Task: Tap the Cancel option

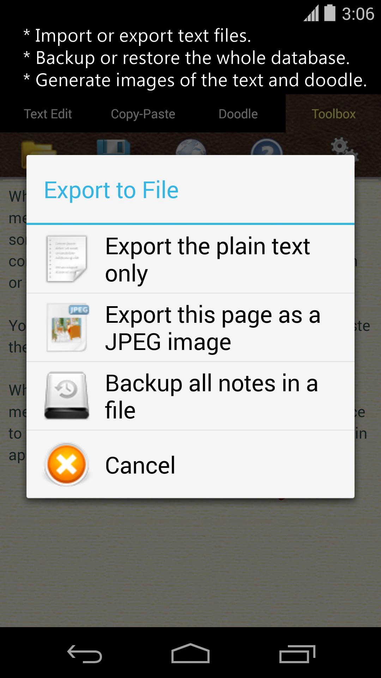Action: click(190, 465)
